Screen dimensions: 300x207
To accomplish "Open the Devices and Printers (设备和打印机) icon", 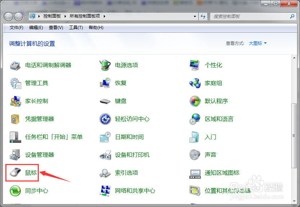I will [105, 155].
